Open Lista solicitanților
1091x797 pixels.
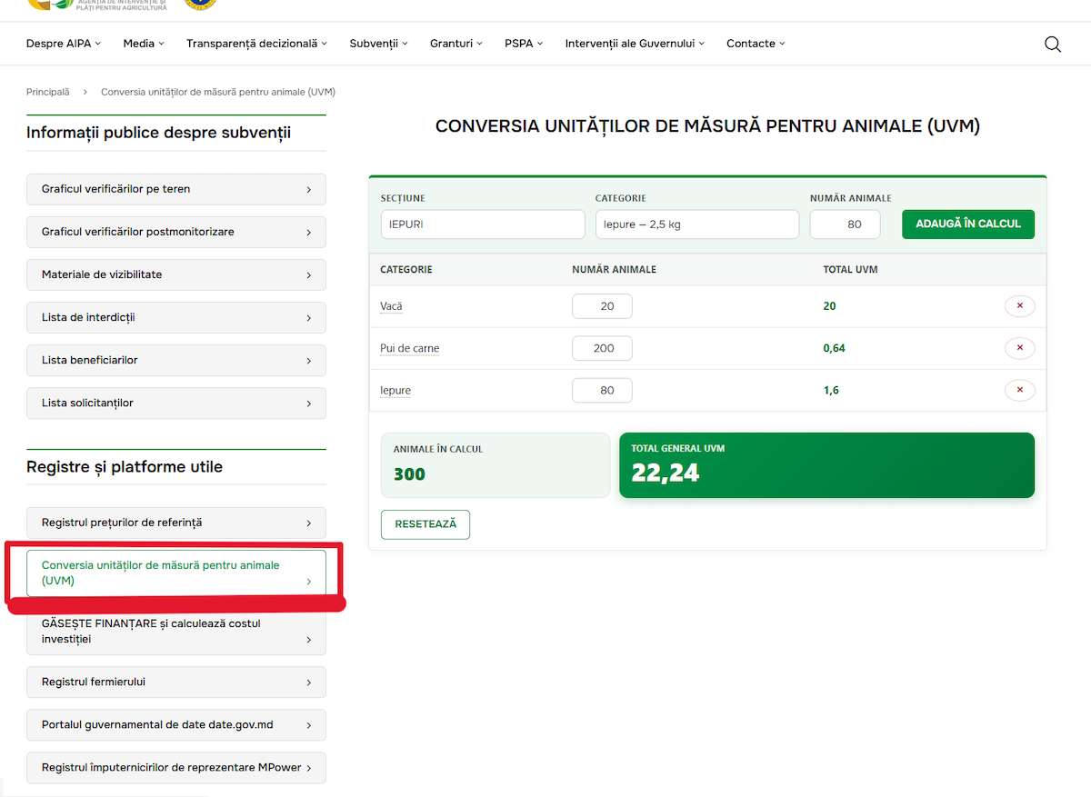[x=176, y=403]
